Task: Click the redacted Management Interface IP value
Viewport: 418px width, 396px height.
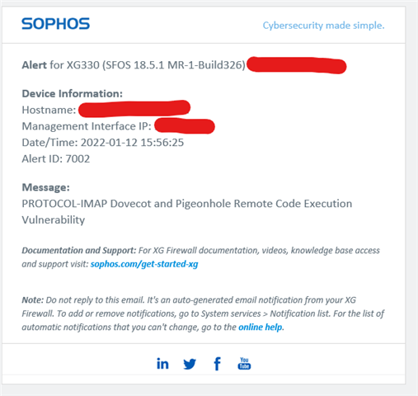Action: (185, 126)
